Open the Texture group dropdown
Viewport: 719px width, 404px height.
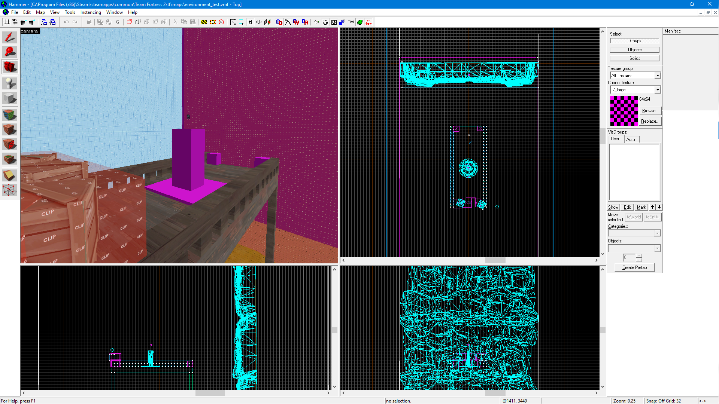click(657, 76)
